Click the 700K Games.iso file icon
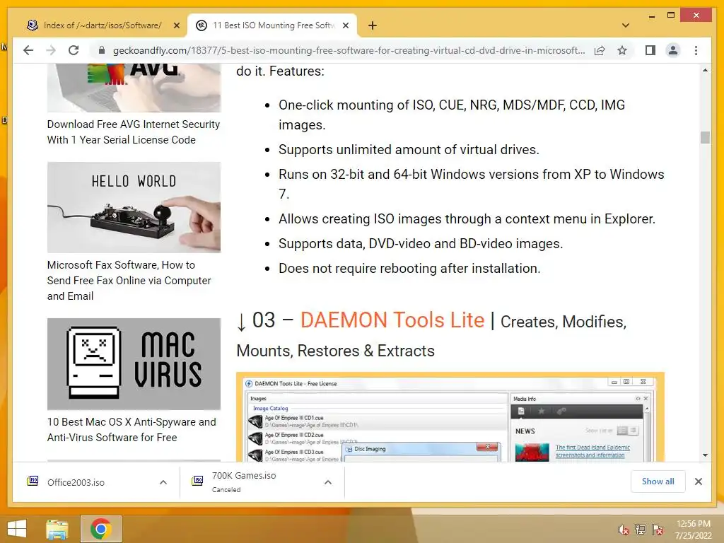This screenshot has width=724, height=543. 197,481
